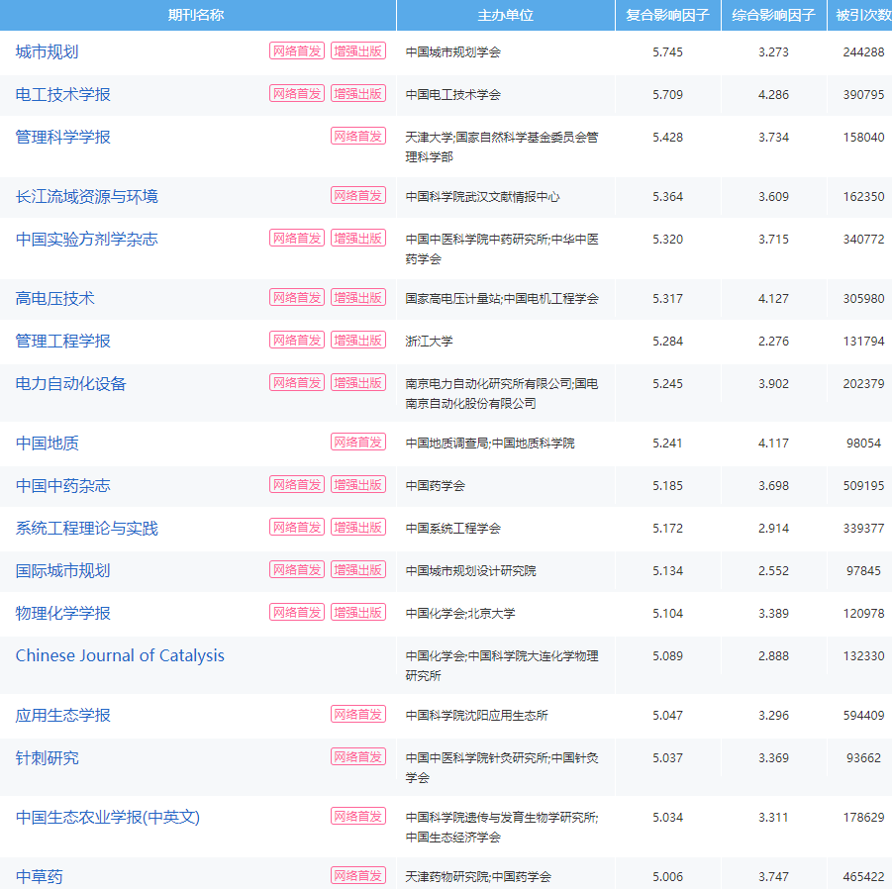This screenshot has width=892, height=889.
Task: Click 网络首发 tag on 管理科学学报 row
Action: [358, 137]
